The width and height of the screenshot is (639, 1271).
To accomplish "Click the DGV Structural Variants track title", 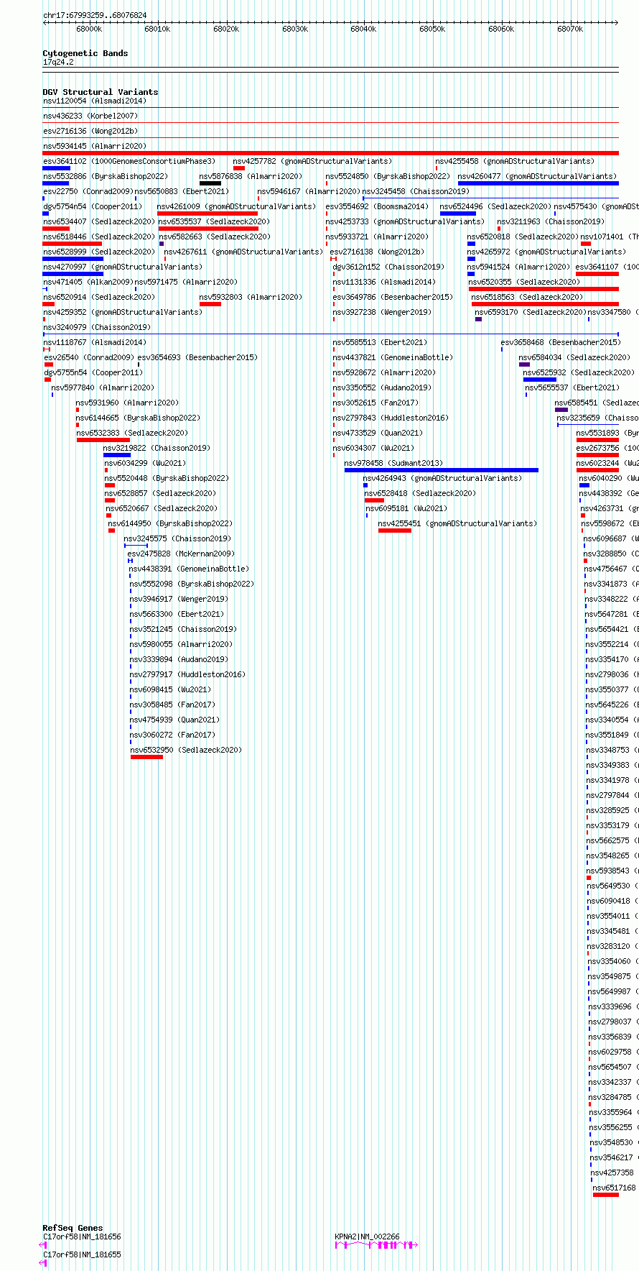I will click(100, 92).
